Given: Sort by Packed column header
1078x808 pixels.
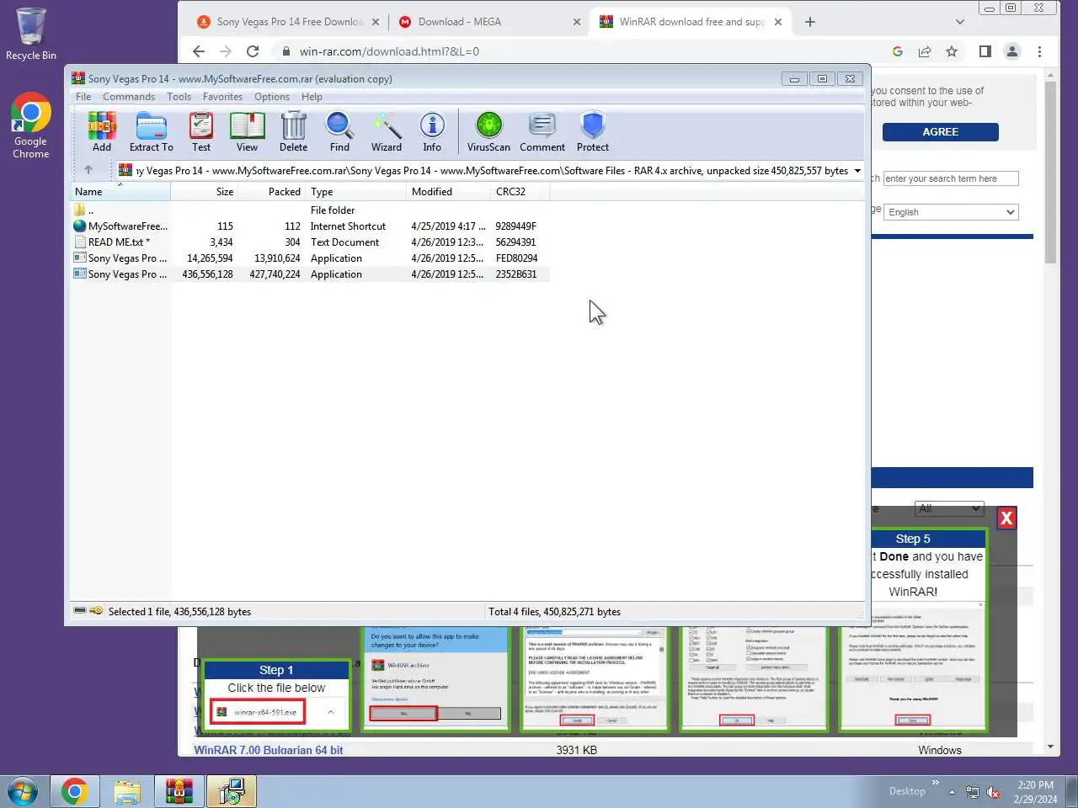Looking at the screenshot, I should tap(272, 192).
